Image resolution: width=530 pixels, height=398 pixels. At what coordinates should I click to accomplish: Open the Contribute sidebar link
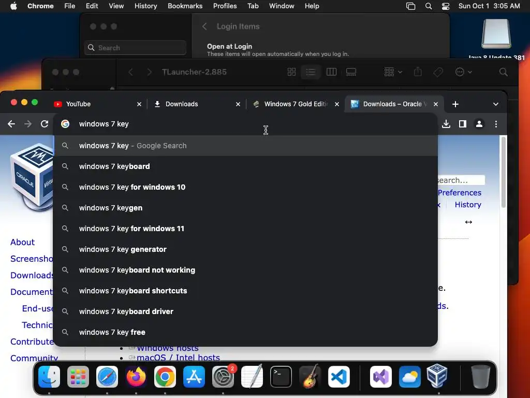[x=32, y=342]
